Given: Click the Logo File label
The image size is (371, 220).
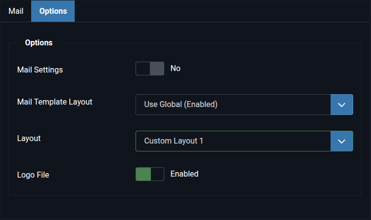Looking at the screenshot, I should pos(33,175).
